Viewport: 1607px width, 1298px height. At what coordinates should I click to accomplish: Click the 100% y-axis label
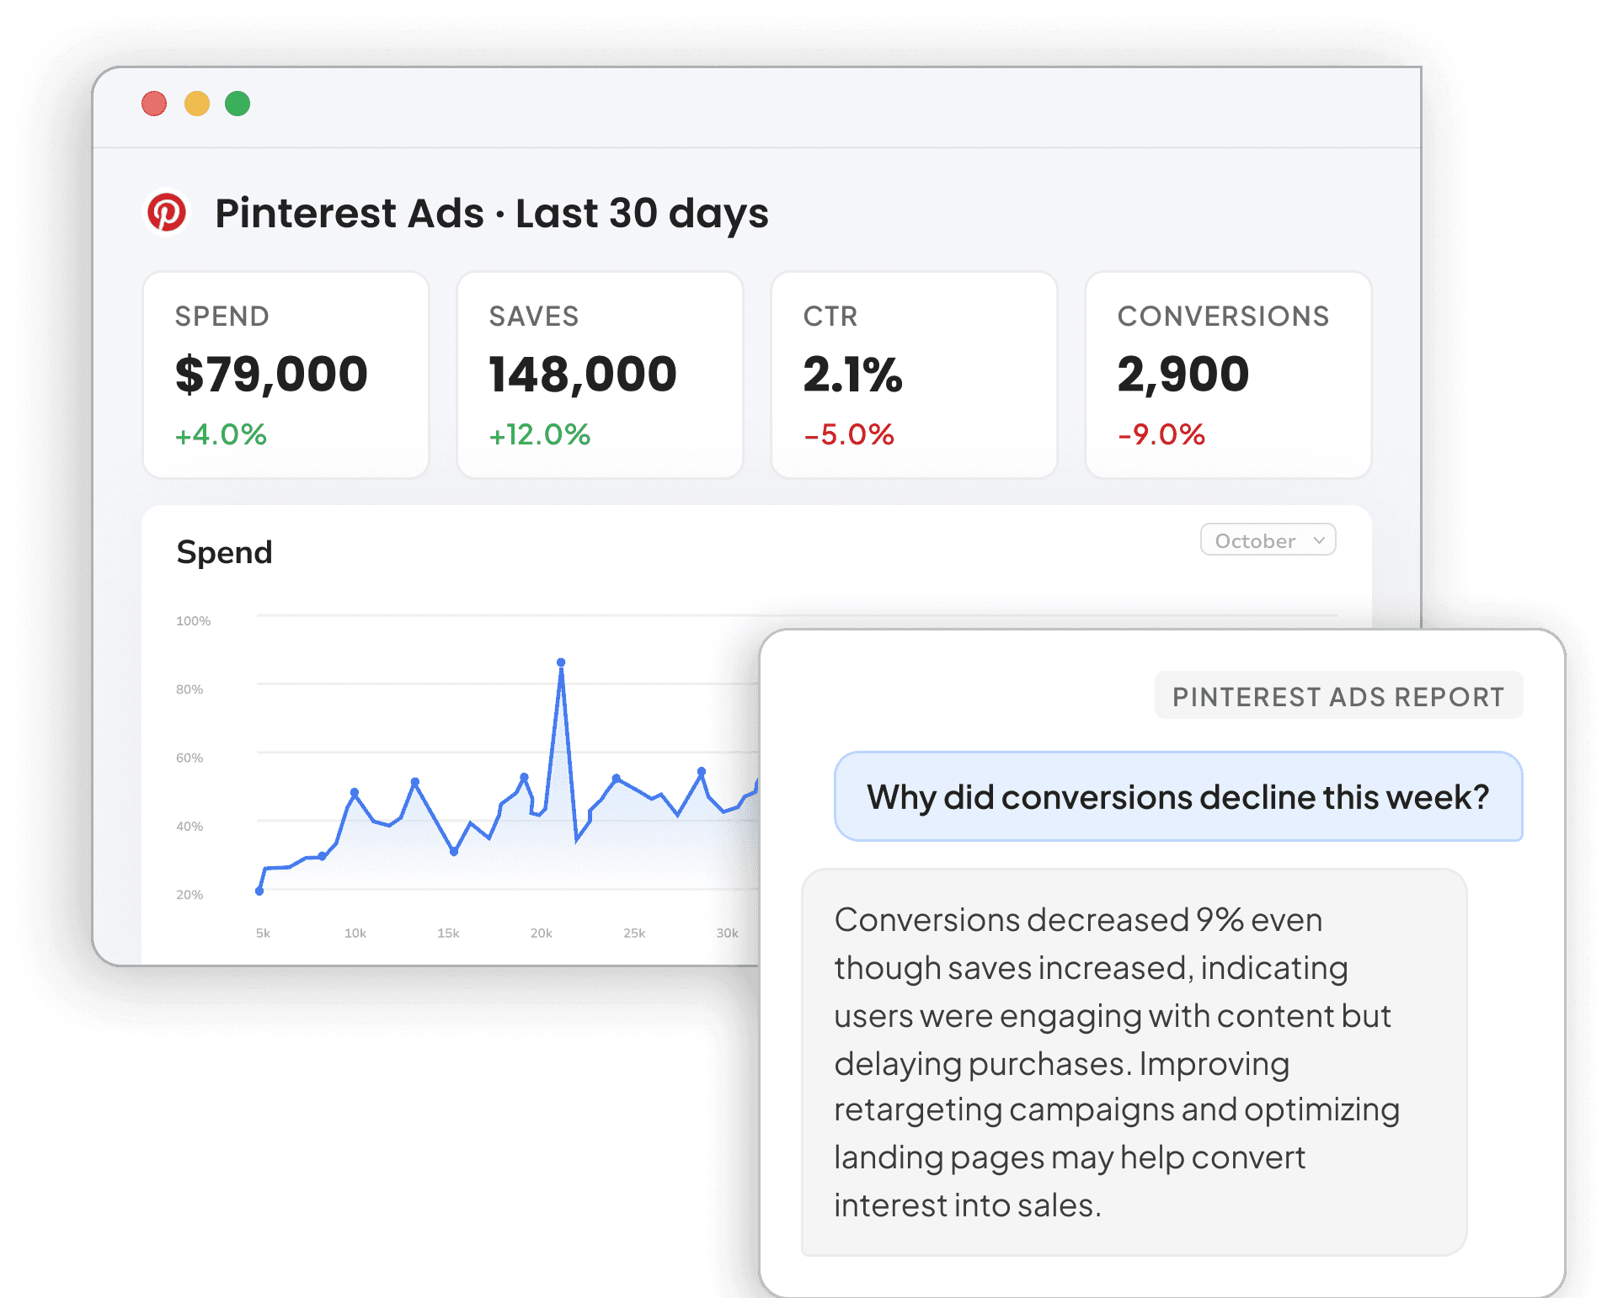pos(193,621)
